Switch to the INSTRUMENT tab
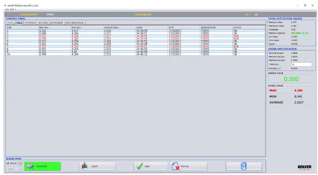 (57, 23)
